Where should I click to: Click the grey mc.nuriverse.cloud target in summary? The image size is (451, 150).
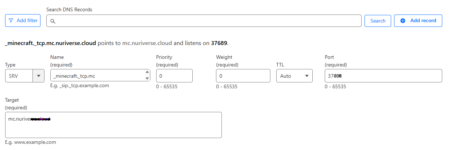[x=147, y=43]
